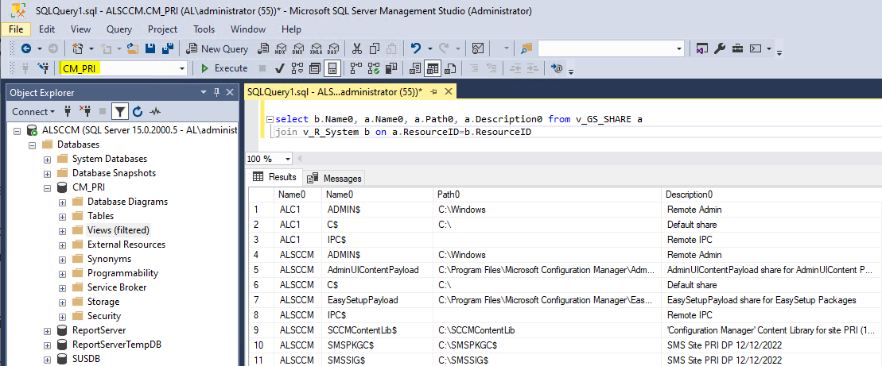882x366 pixels.
Task: Toggle the Object Explorer filter button
Action: click(120, 112)
